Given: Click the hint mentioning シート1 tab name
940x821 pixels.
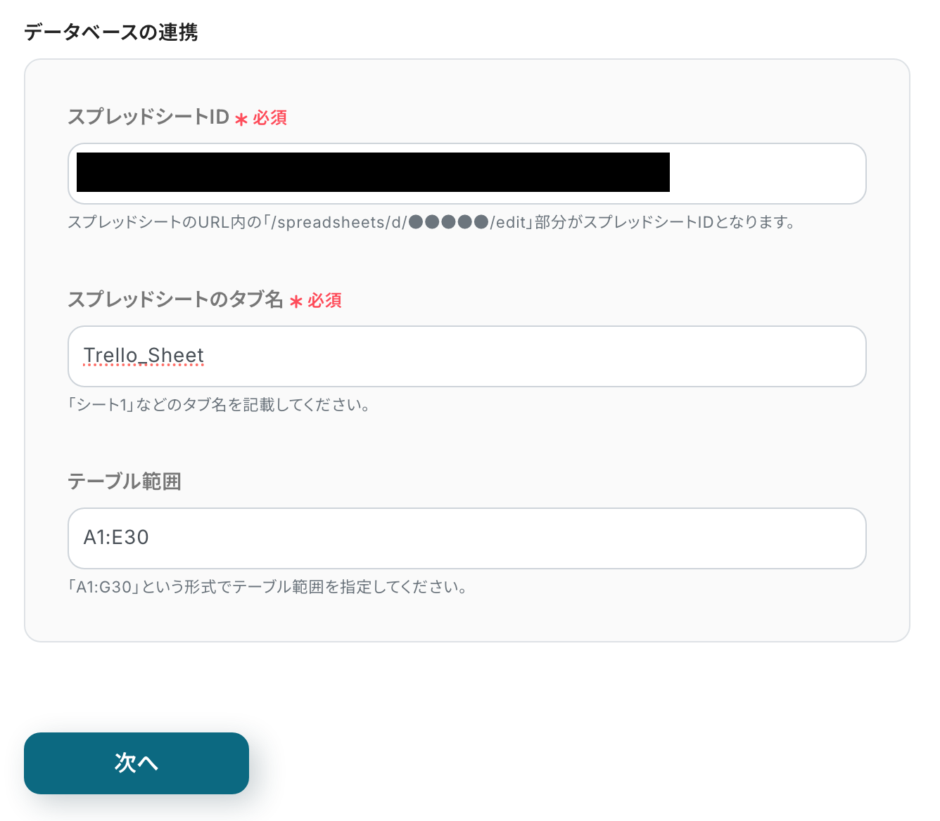Looking at the screenshot, I should 219,405.
